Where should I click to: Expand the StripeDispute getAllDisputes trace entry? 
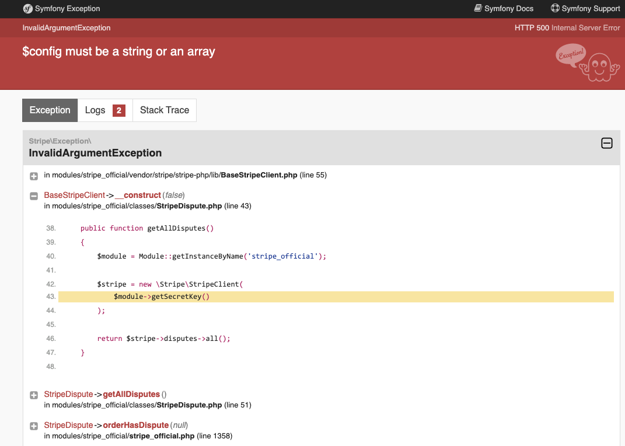click(x=34, y=395)
